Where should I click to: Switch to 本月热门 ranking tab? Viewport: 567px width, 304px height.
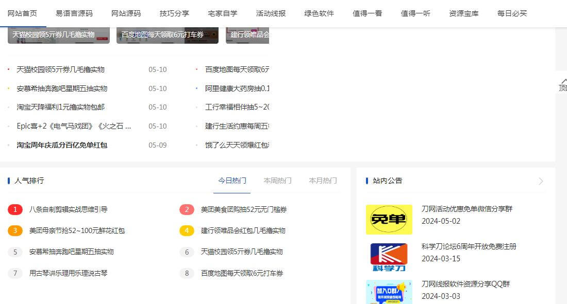pos(323,181)
